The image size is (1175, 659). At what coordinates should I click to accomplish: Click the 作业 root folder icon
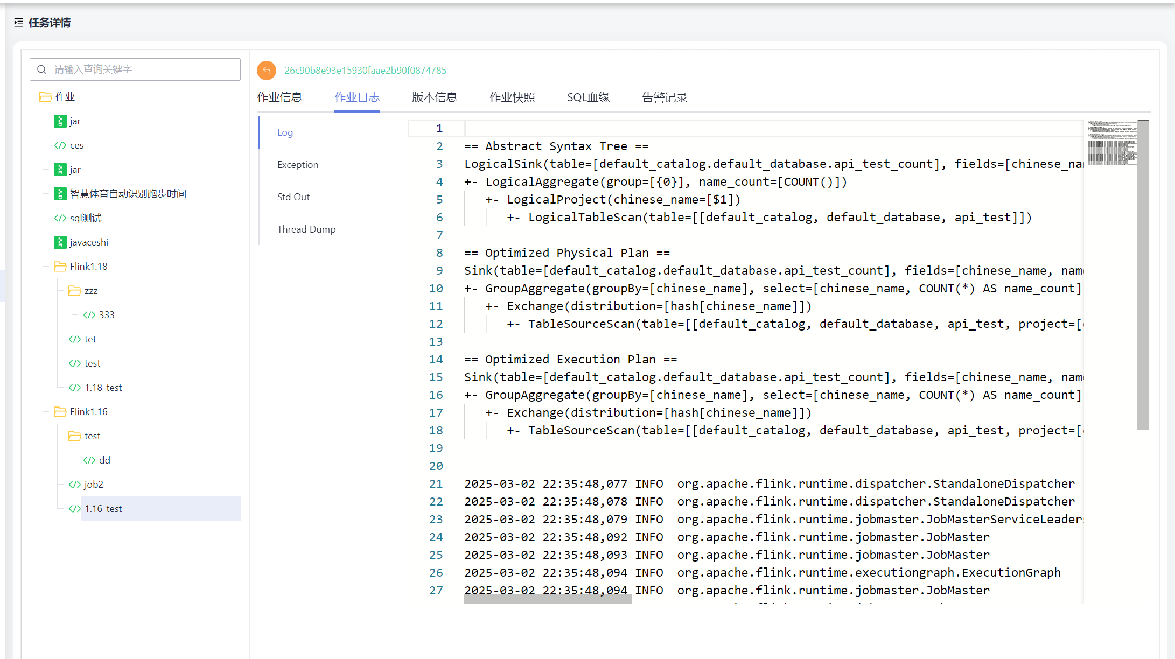tap(45, 97)
